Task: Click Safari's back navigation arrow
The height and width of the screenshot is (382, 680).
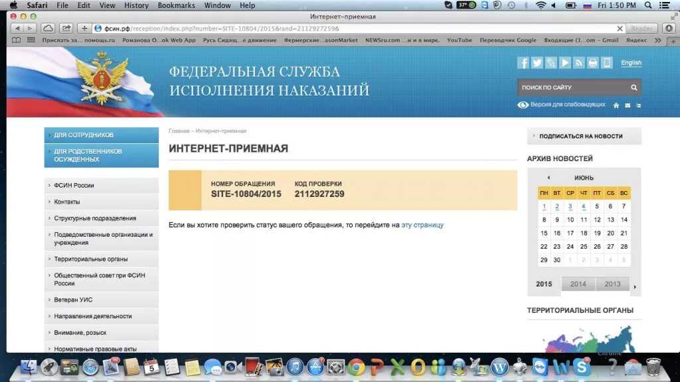Action: (17, 29)
